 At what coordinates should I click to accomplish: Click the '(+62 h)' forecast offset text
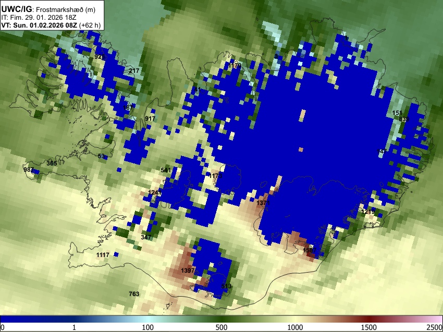(90, 25)
